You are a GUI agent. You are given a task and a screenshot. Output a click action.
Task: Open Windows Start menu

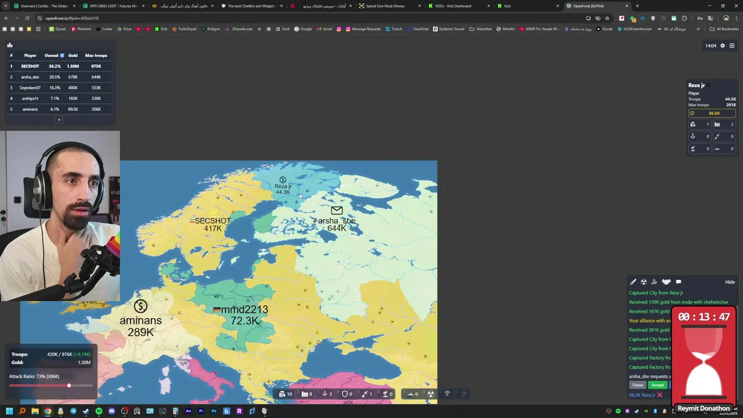coord(9,411)
